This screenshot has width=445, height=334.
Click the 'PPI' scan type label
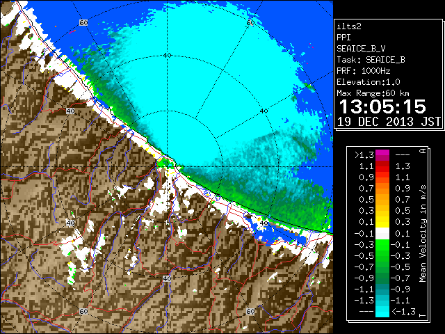click(343, 38)
